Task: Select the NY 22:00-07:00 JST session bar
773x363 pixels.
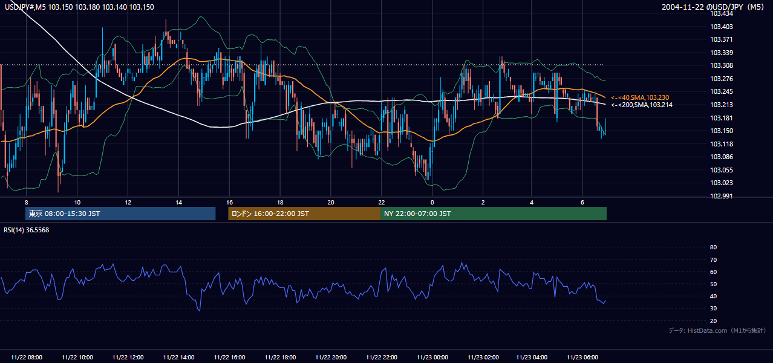Action: (494, 214)
